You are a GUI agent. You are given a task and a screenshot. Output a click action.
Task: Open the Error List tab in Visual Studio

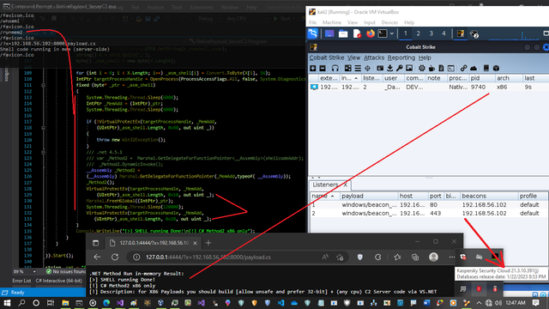coord(21,281)
